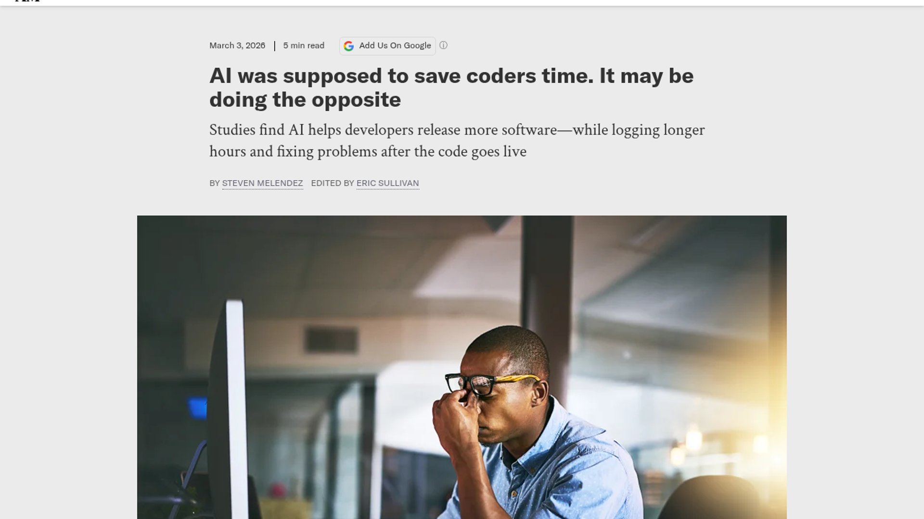Click the BY label before the author name
The height and width of the screenshot is (519, 924).
click(215, 183)
